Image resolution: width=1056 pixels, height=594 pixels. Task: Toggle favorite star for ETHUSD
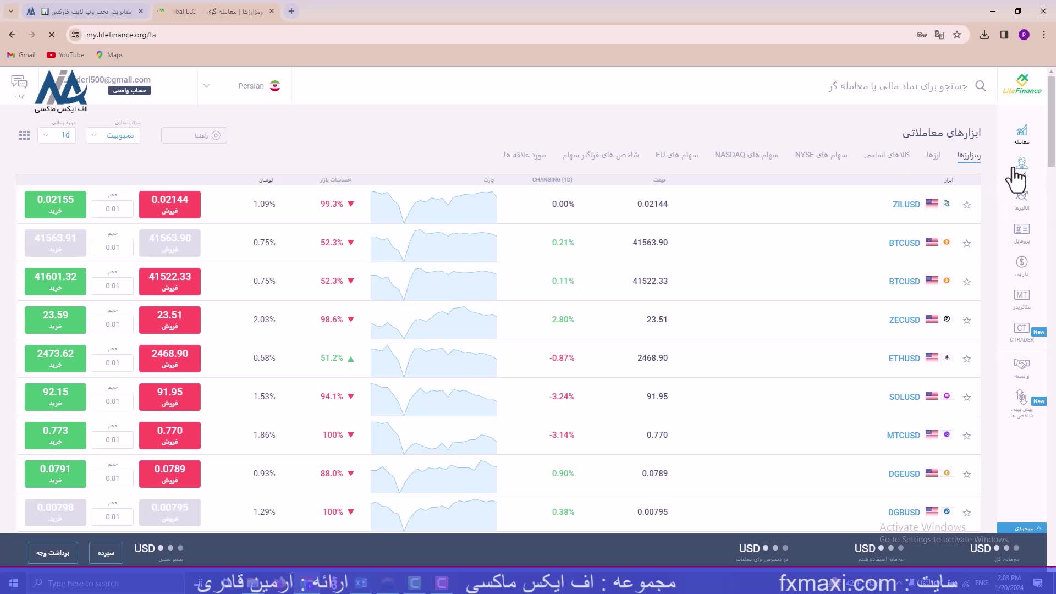[966, 359]
